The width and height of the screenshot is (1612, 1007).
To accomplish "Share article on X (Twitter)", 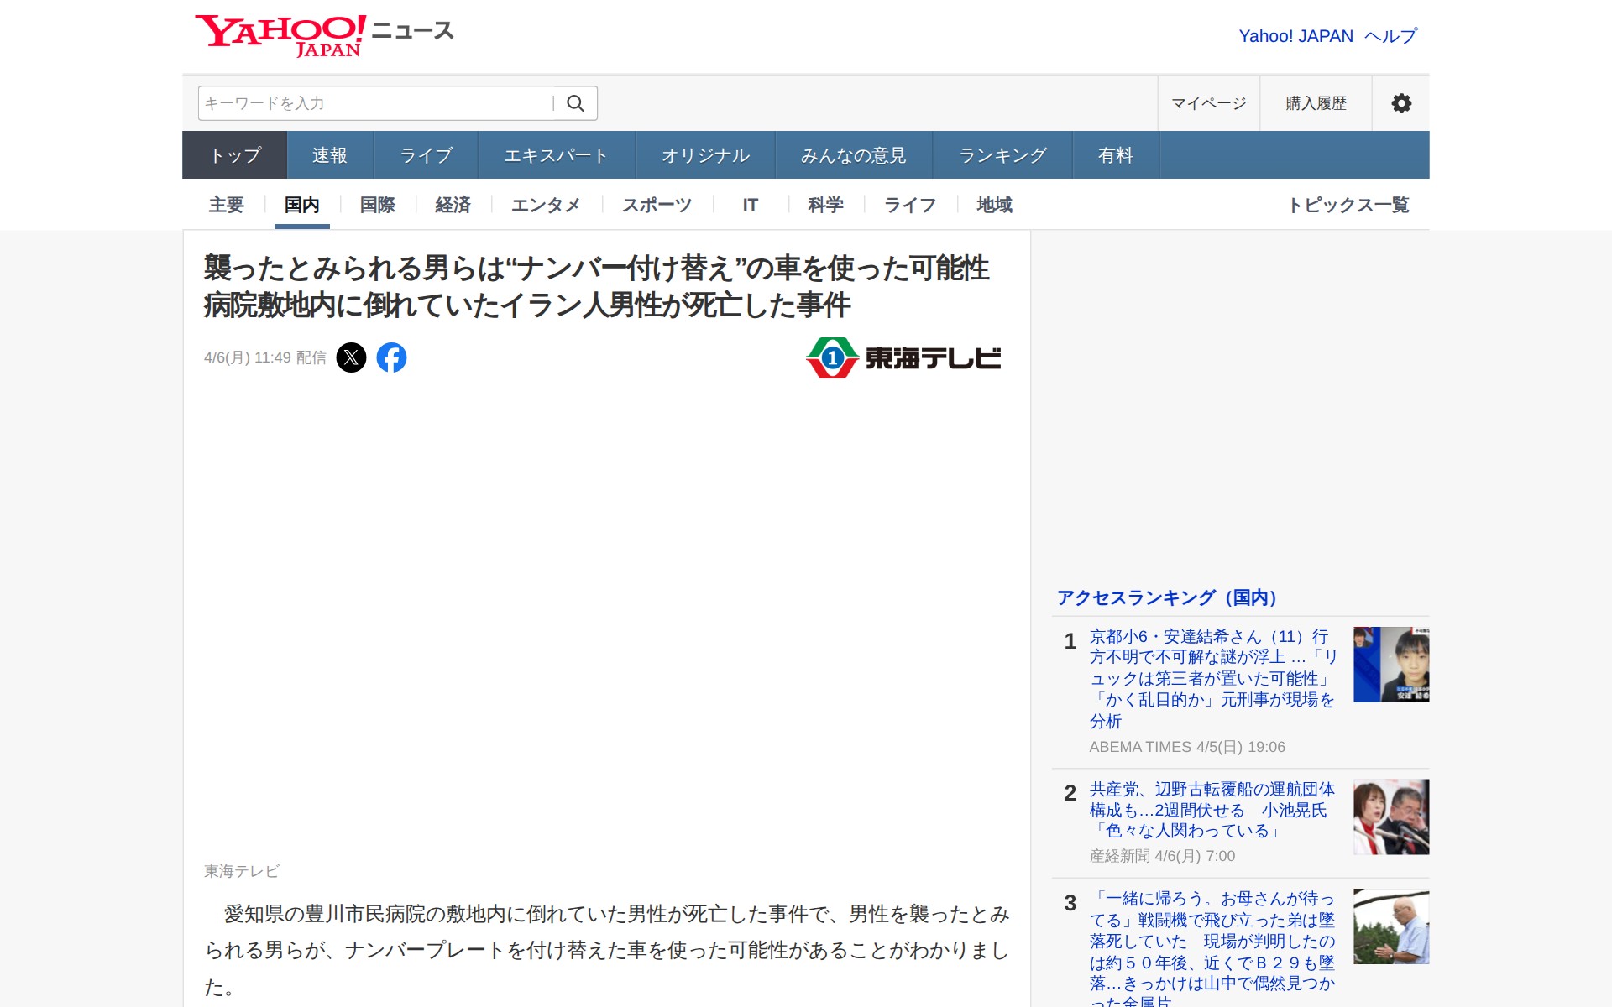I will pyautogui.click(x=351, y=357).
